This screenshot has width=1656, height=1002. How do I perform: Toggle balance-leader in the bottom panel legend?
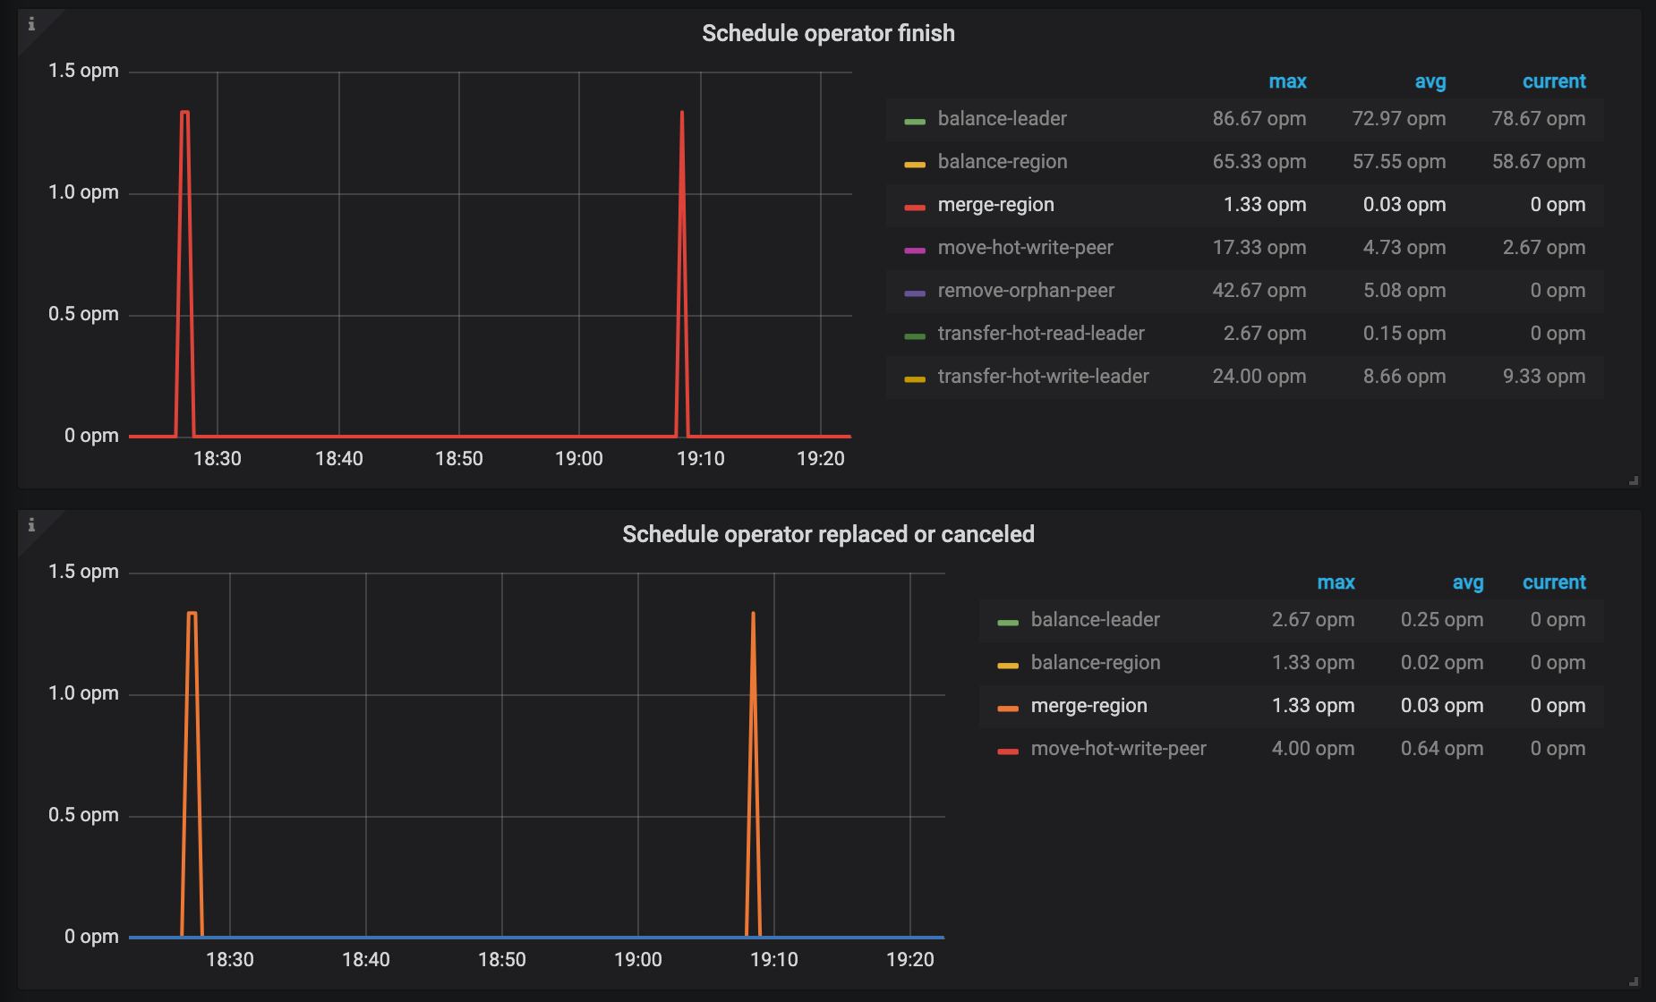coord(1096,619)
